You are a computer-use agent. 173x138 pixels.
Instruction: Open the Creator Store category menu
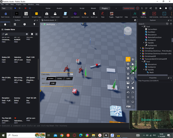2,30
